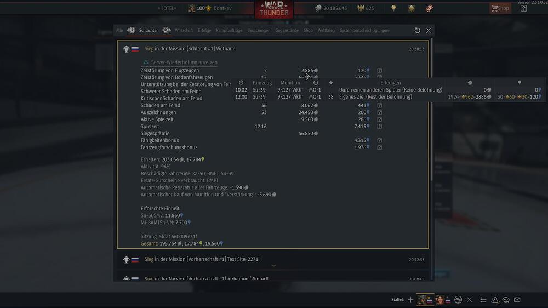Open the chat speech bubble icon
The image size is (548, 308).
506,300
